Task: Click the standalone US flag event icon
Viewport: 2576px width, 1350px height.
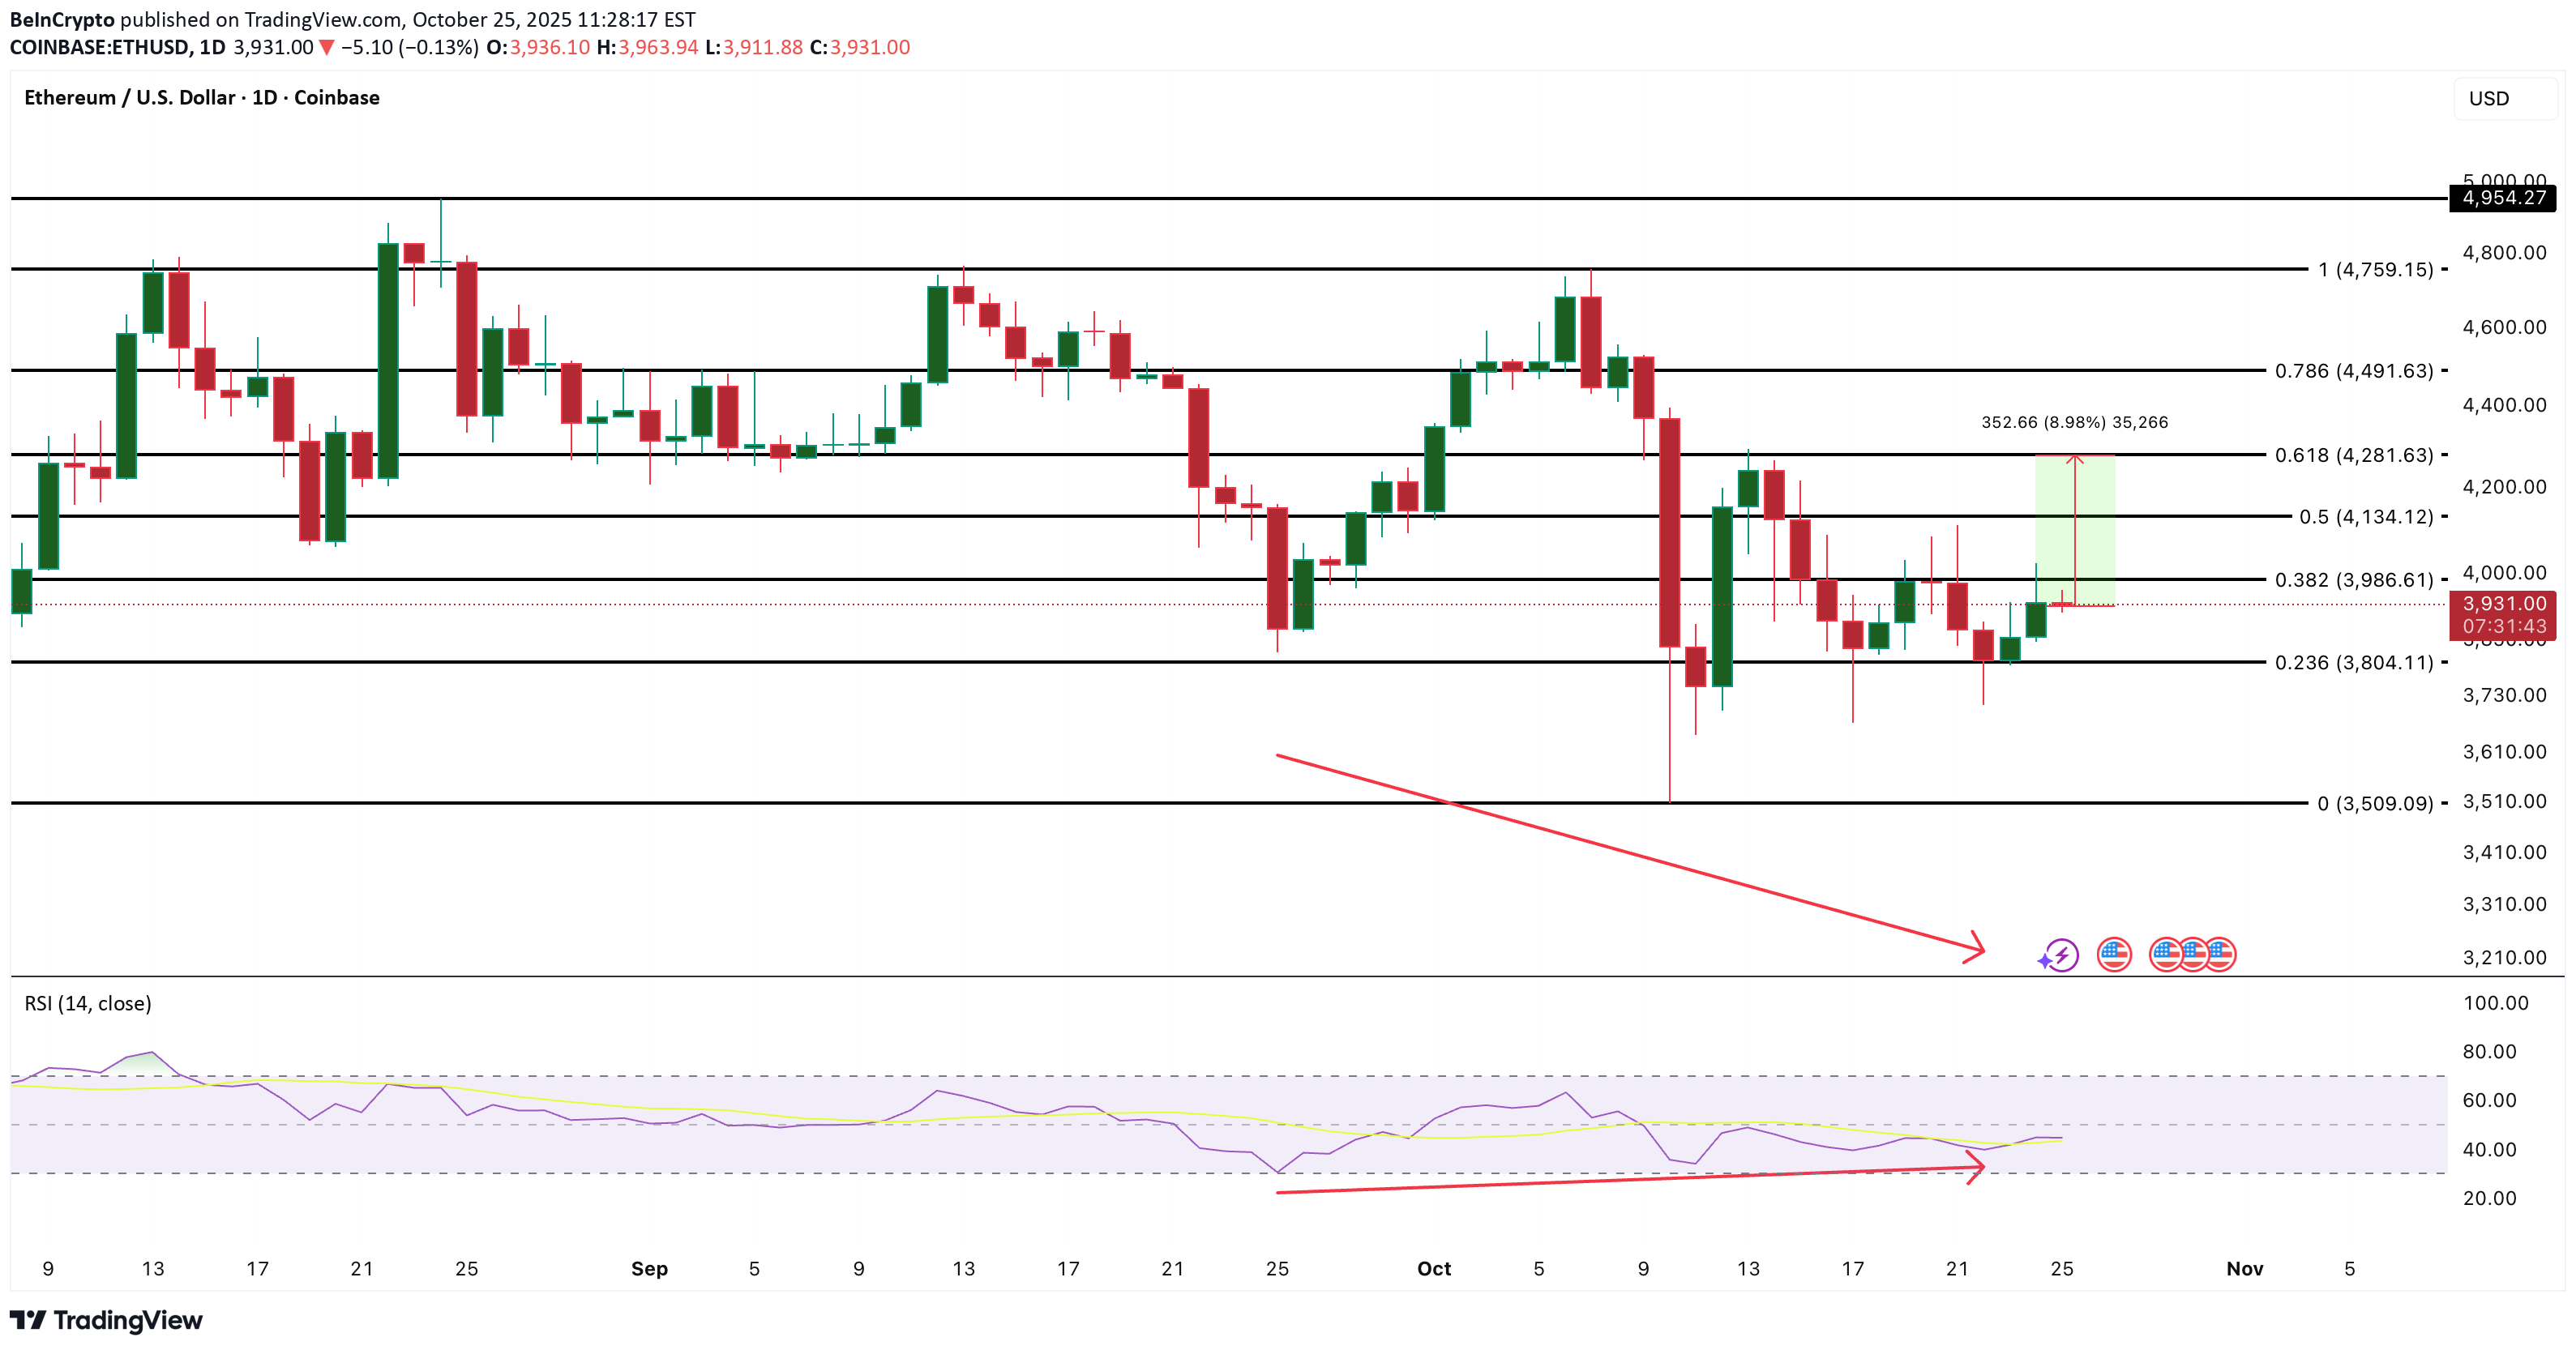Action: (2114, 955)
